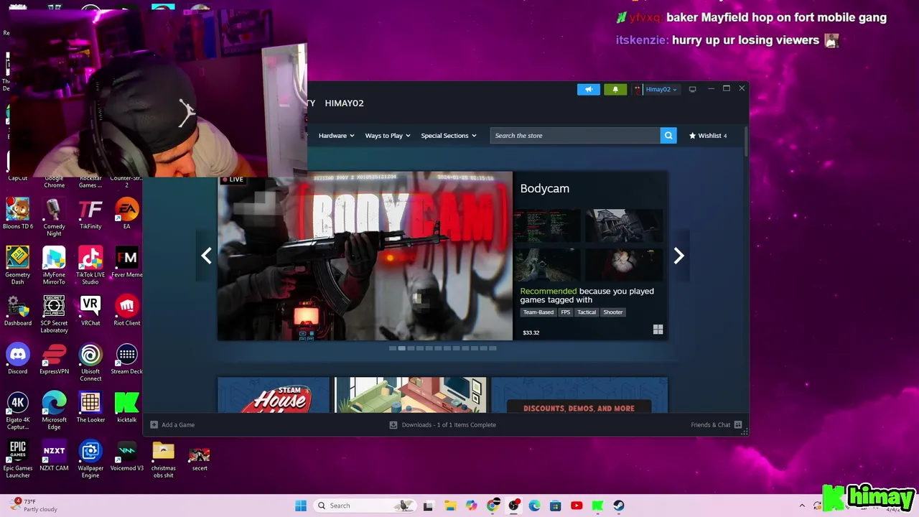Viewport: 919px width, 517px height.
Task: Launch Voicemod V3 desktop shortcut
Action: [x=127, y=455]
